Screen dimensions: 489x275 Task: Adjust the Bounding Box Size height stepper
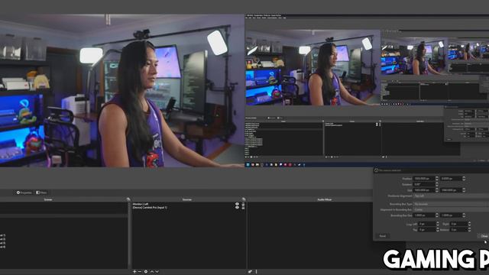pyautogui.click(x=464, y=215)
